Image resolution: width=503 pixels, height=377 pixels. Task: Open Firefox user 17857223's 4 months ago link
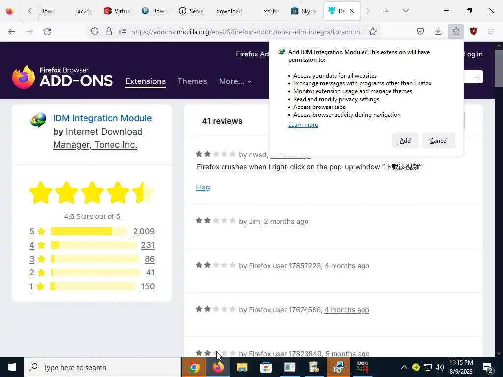347,266
